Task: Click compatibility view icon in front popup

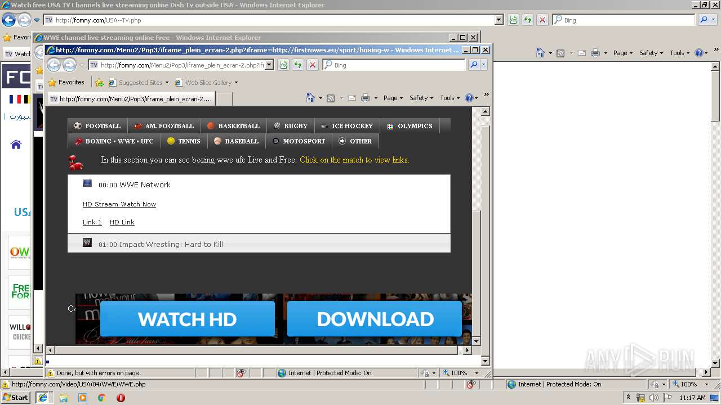Action: point(283,65)
